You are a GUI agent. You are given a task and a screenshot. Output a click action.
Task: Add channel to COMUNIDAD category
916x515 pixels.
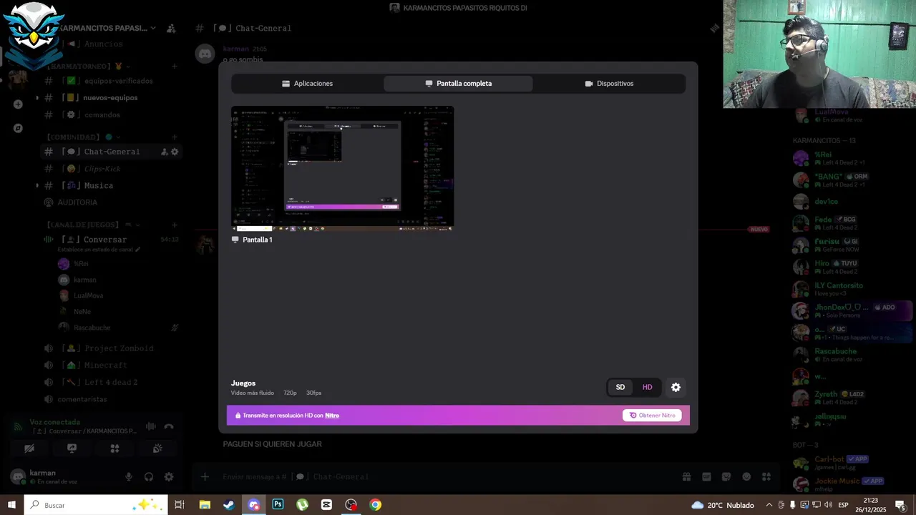(175, 137)
